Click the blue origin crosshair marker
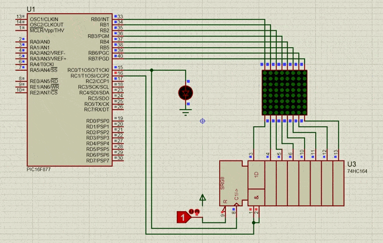 (x=203, y=121)
